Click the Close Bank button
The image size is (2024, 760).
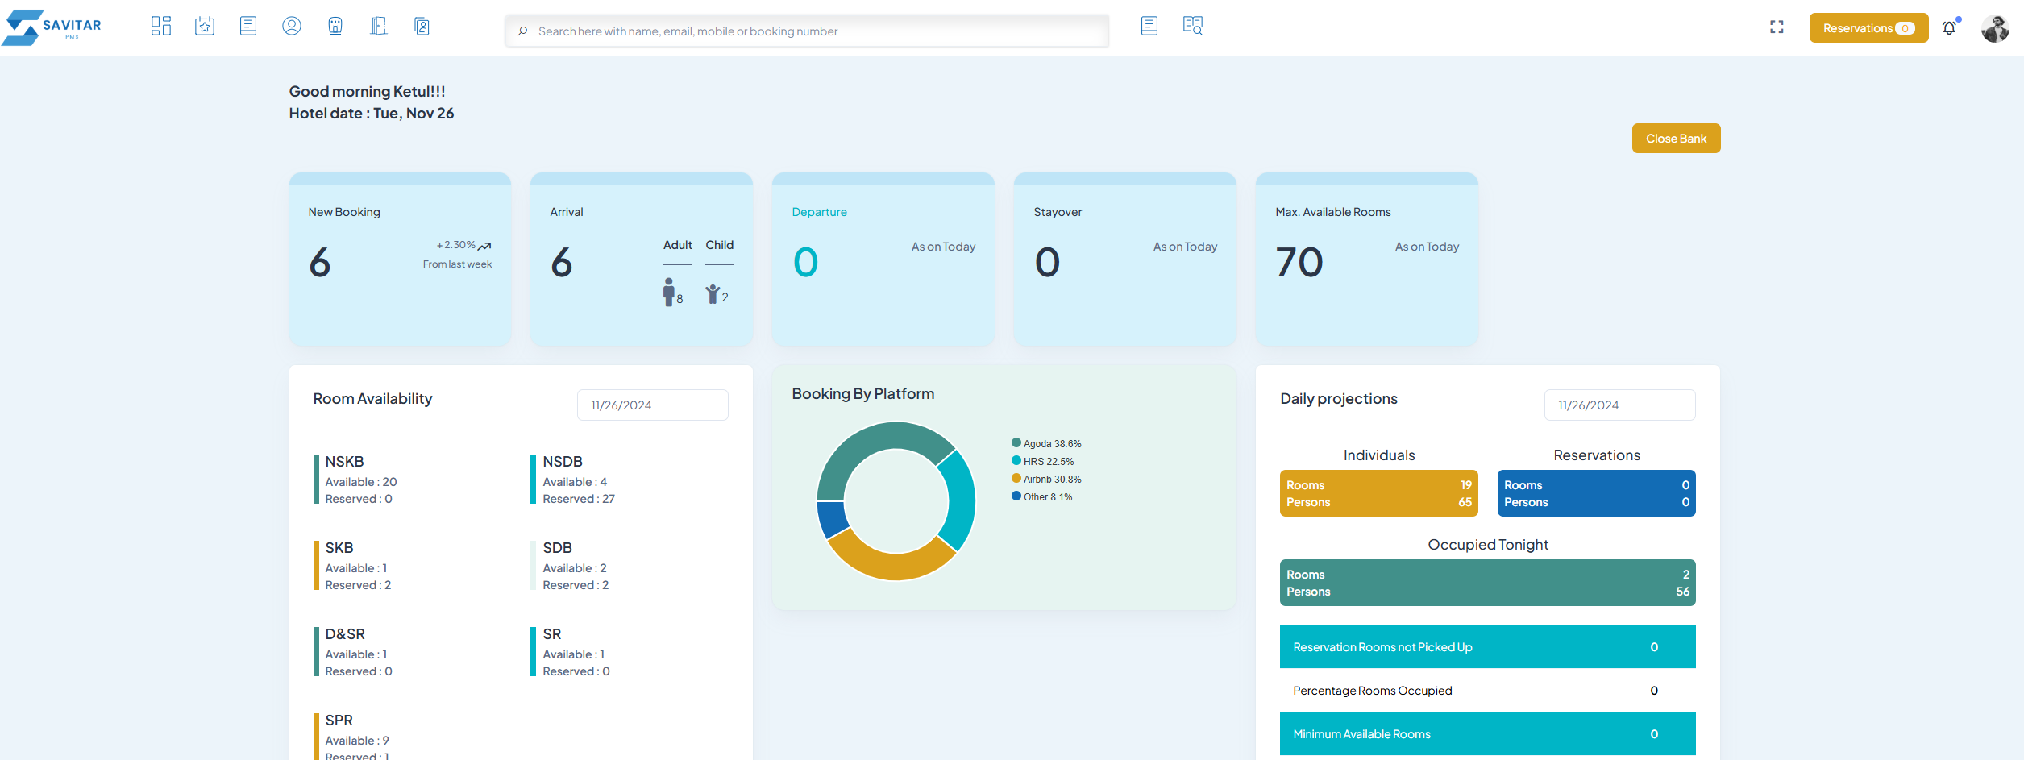coord(1676,138)
